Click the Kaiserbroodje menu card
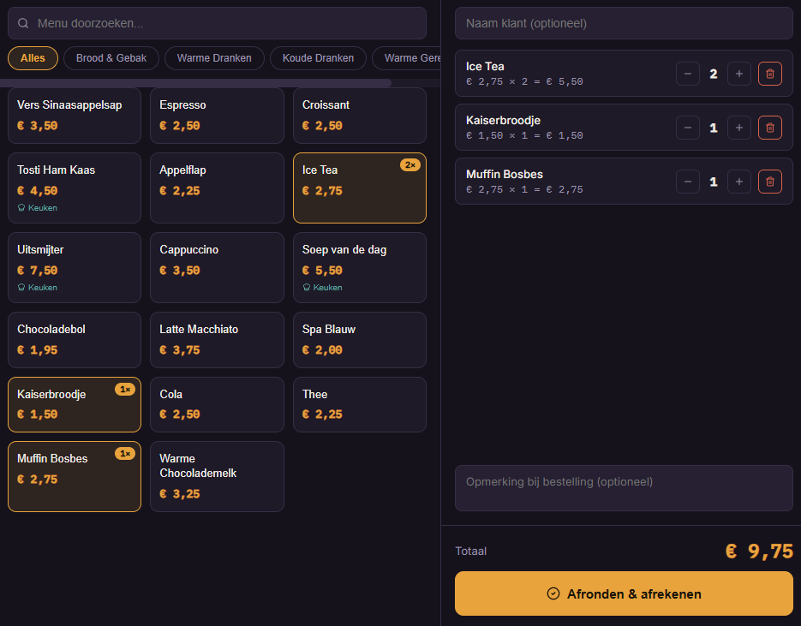Viewport: 801px width, 626px height. tap(75, 404)
